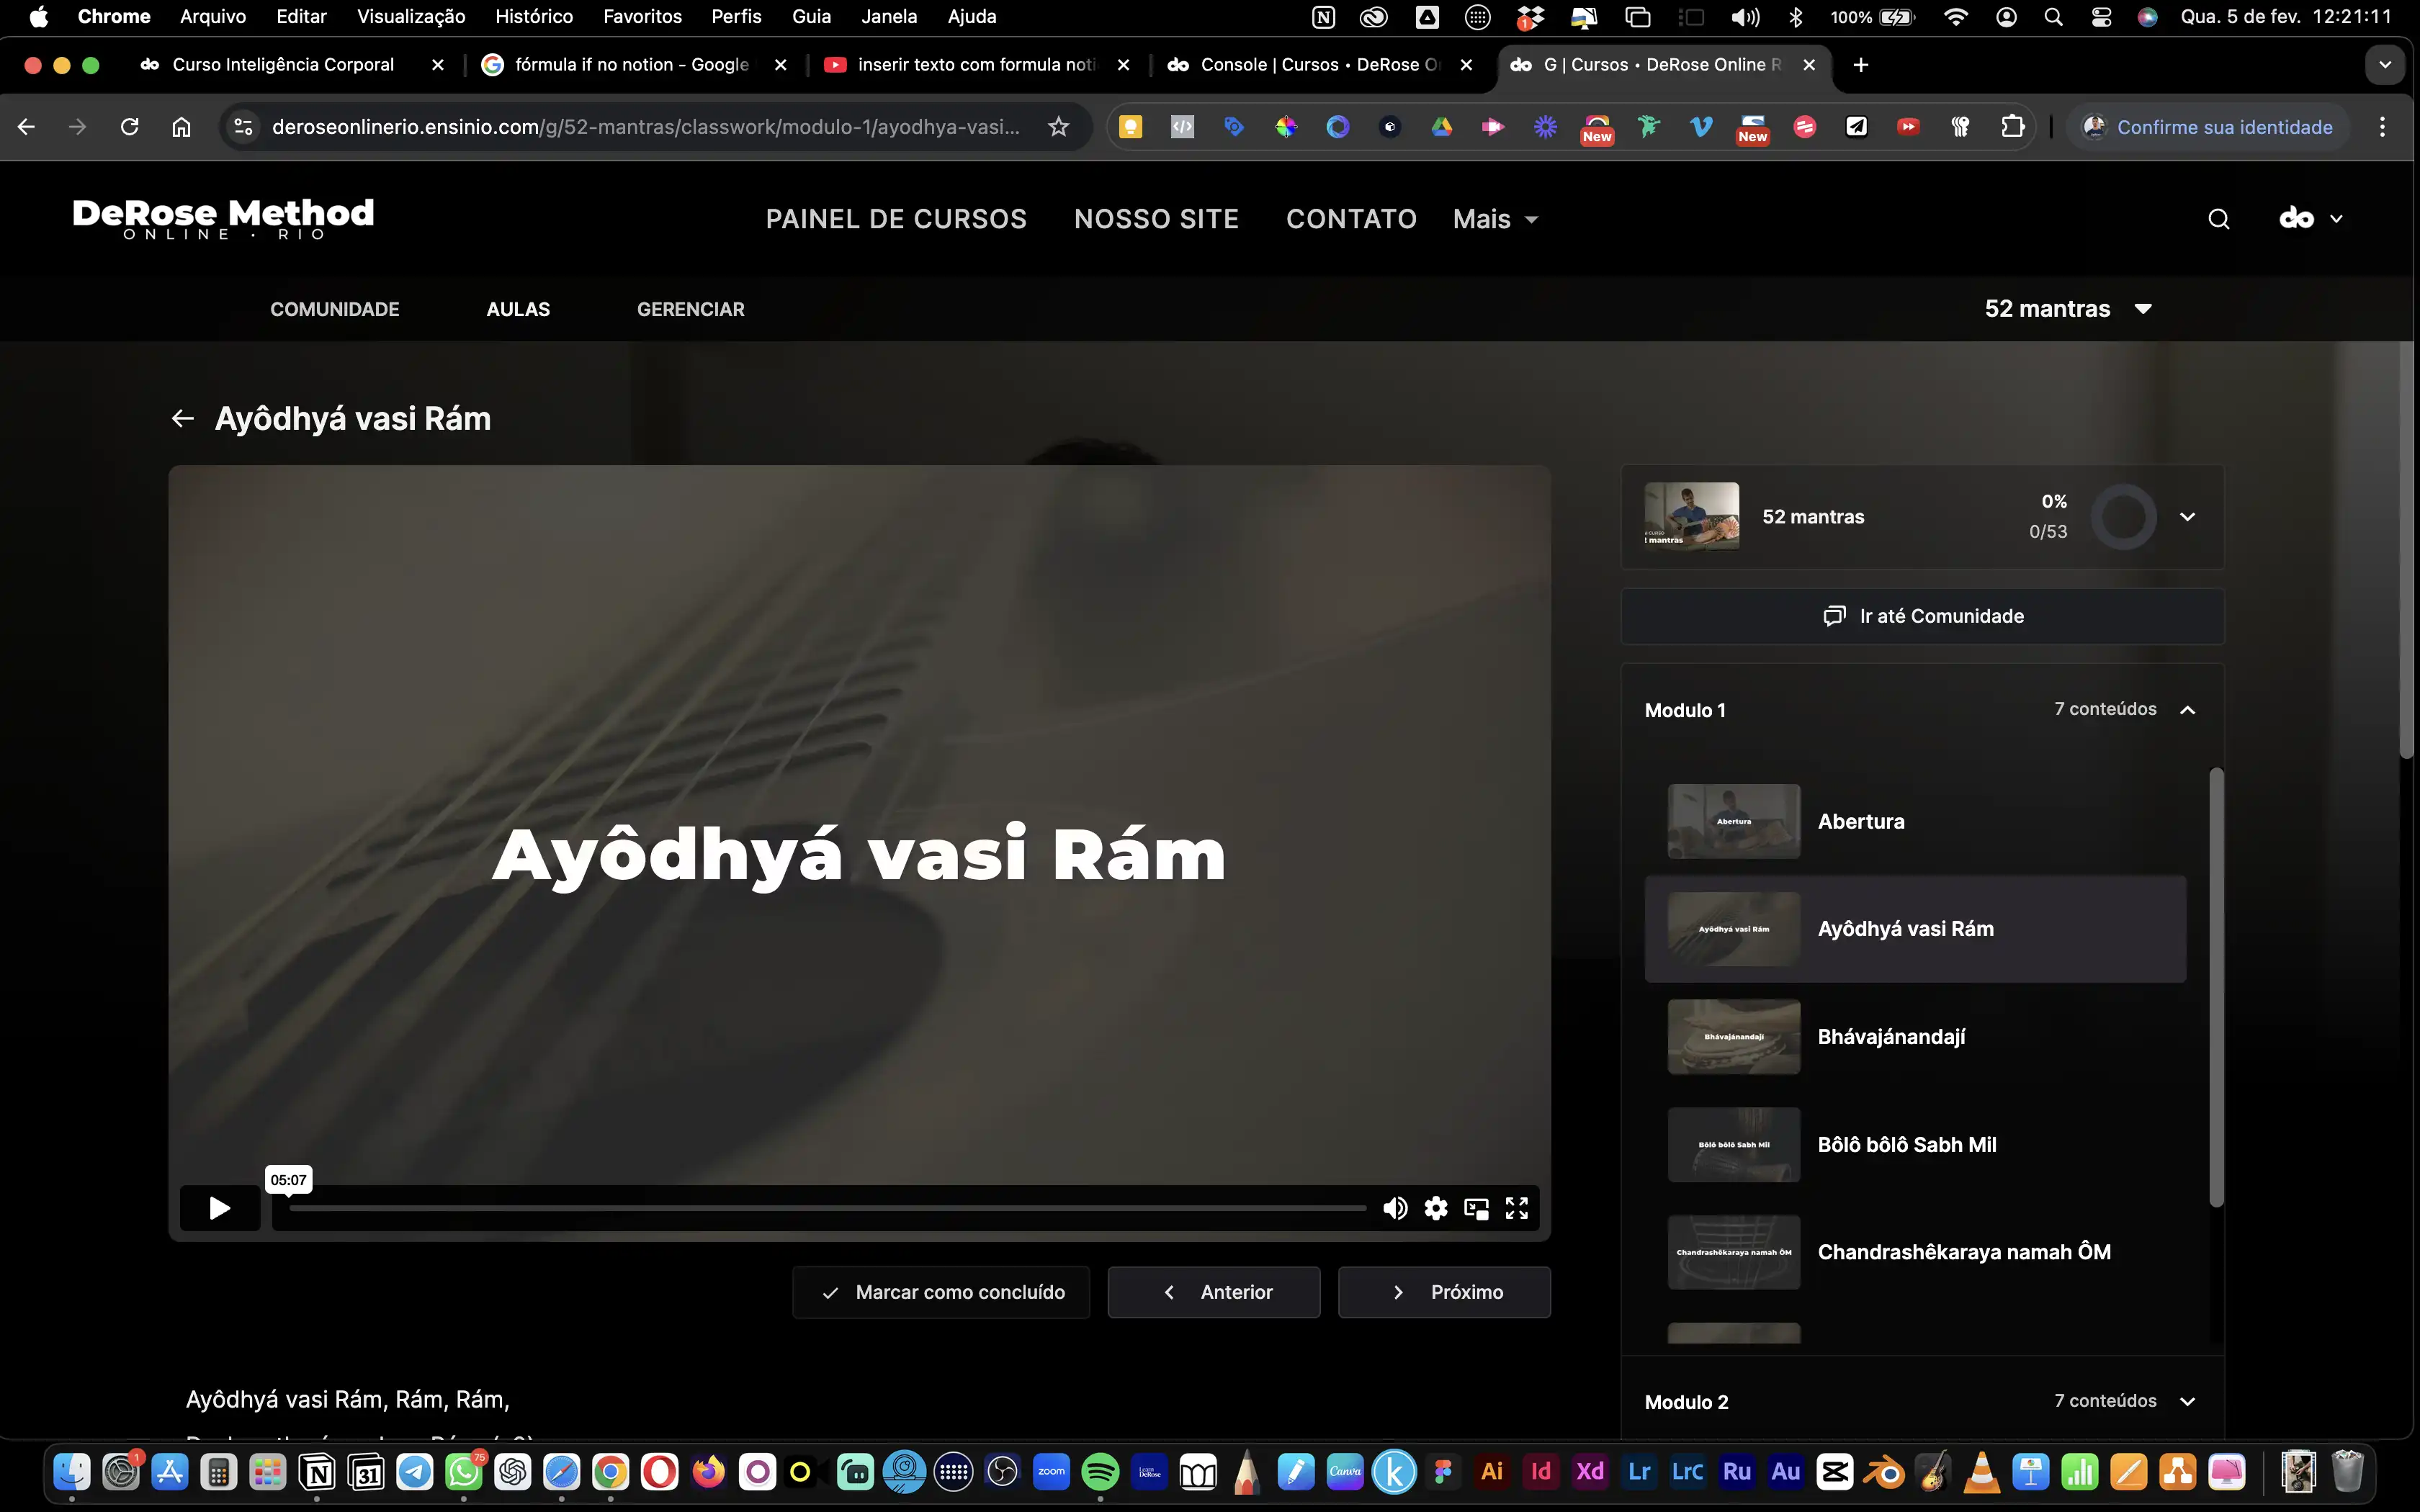Click the site search magnifier icon
Screen dimensions: 2420x1512
2218,219
